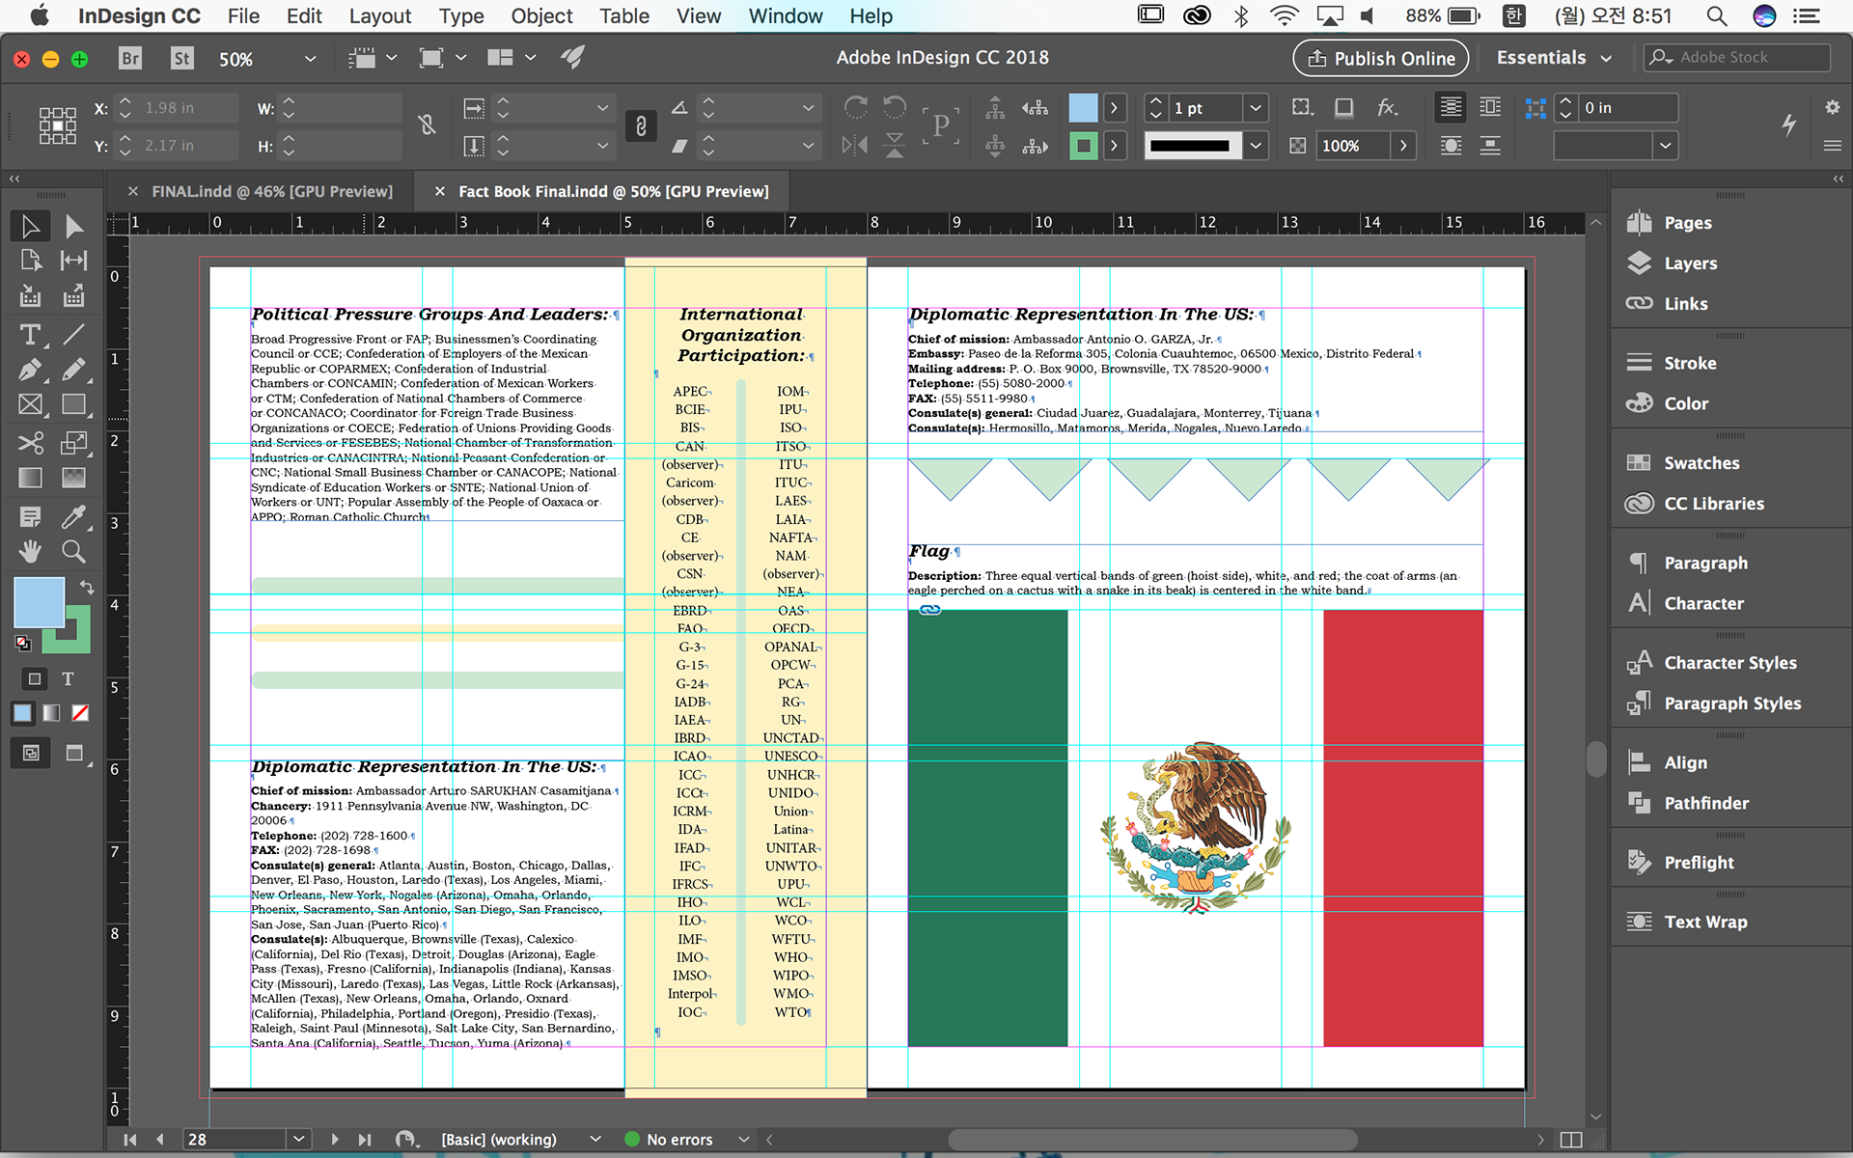Expand the Essentials workspace dropdown

pos(1606,58)
